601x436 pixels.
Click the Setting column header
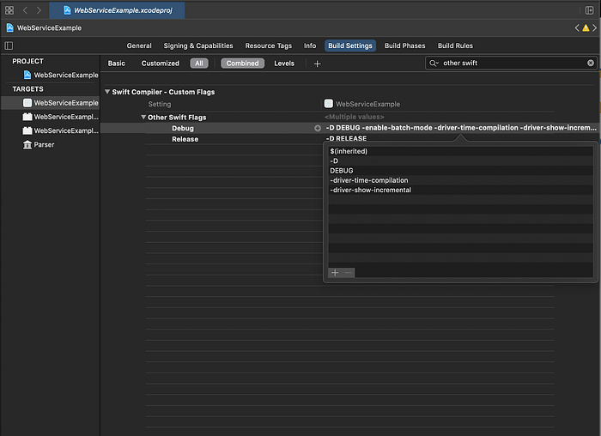pyautogui.click(x=160, y=104)
